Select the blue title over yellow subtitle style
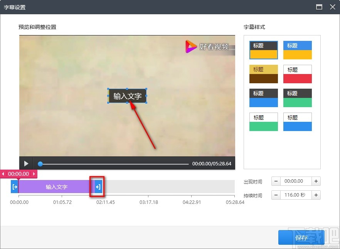Screen dimensions: 340x249 point(298,50)
